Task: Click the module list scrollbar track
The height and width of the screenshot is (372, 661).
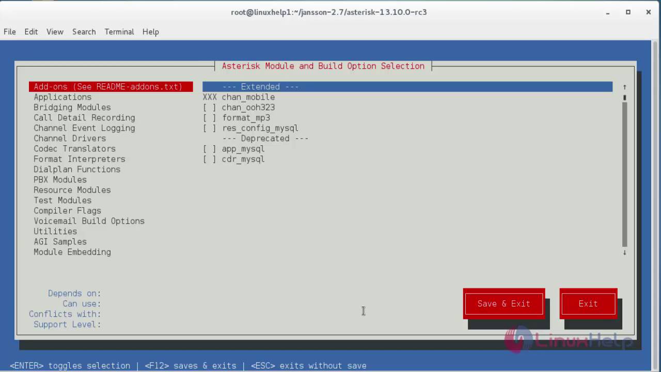Action: (x=624, y=175)
